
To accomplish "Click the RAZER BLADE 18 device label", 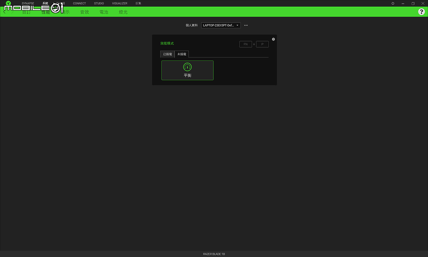I will click(x=214, y=254).
